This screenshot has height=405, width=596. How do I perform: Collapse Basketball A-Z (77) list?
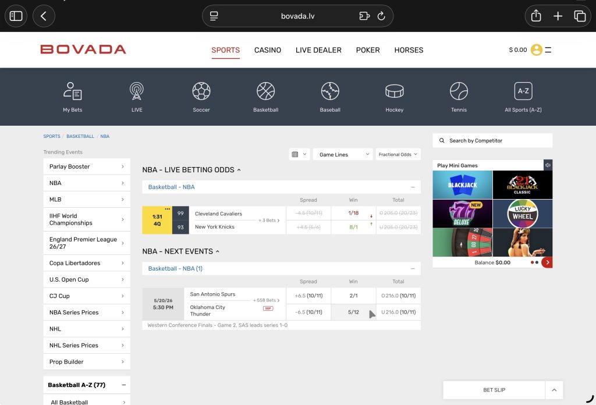pos(123,385)
